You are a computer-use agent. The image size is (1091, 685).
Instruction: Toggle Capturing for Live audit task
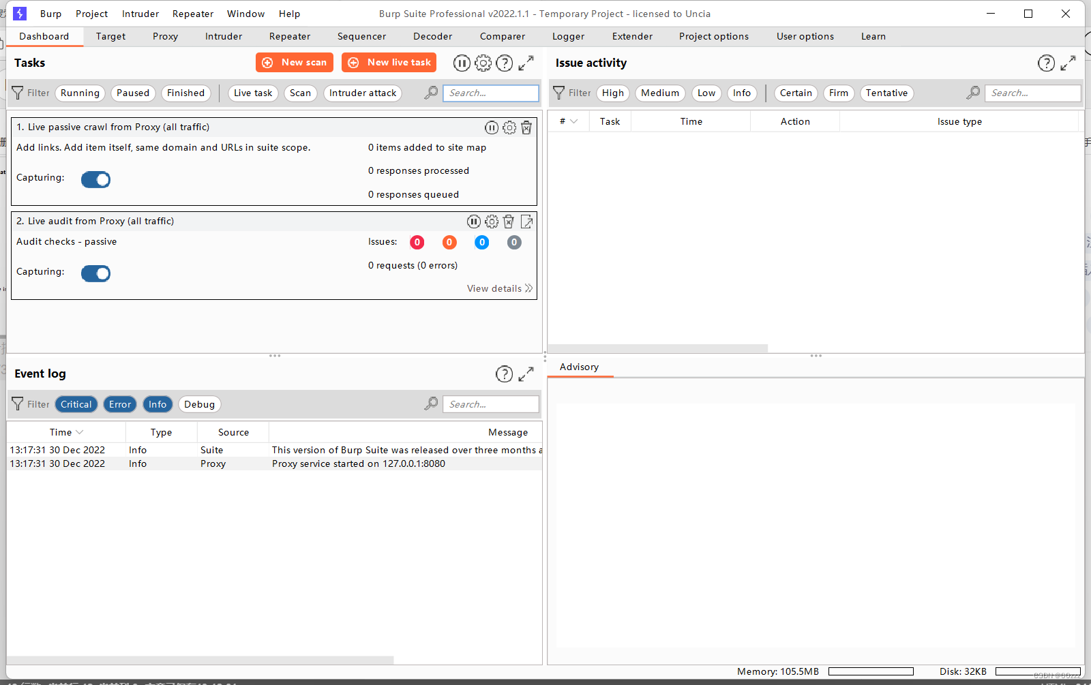(x=95, y=273)
